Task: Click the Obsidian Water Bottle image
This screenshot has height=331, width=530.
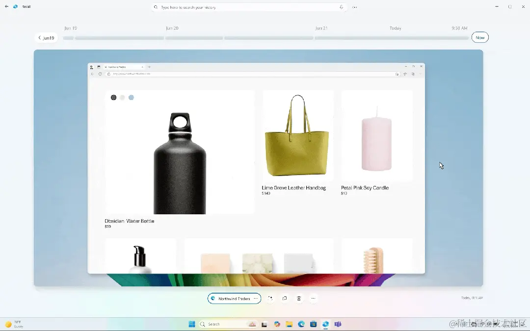Action: coord(180,153)
